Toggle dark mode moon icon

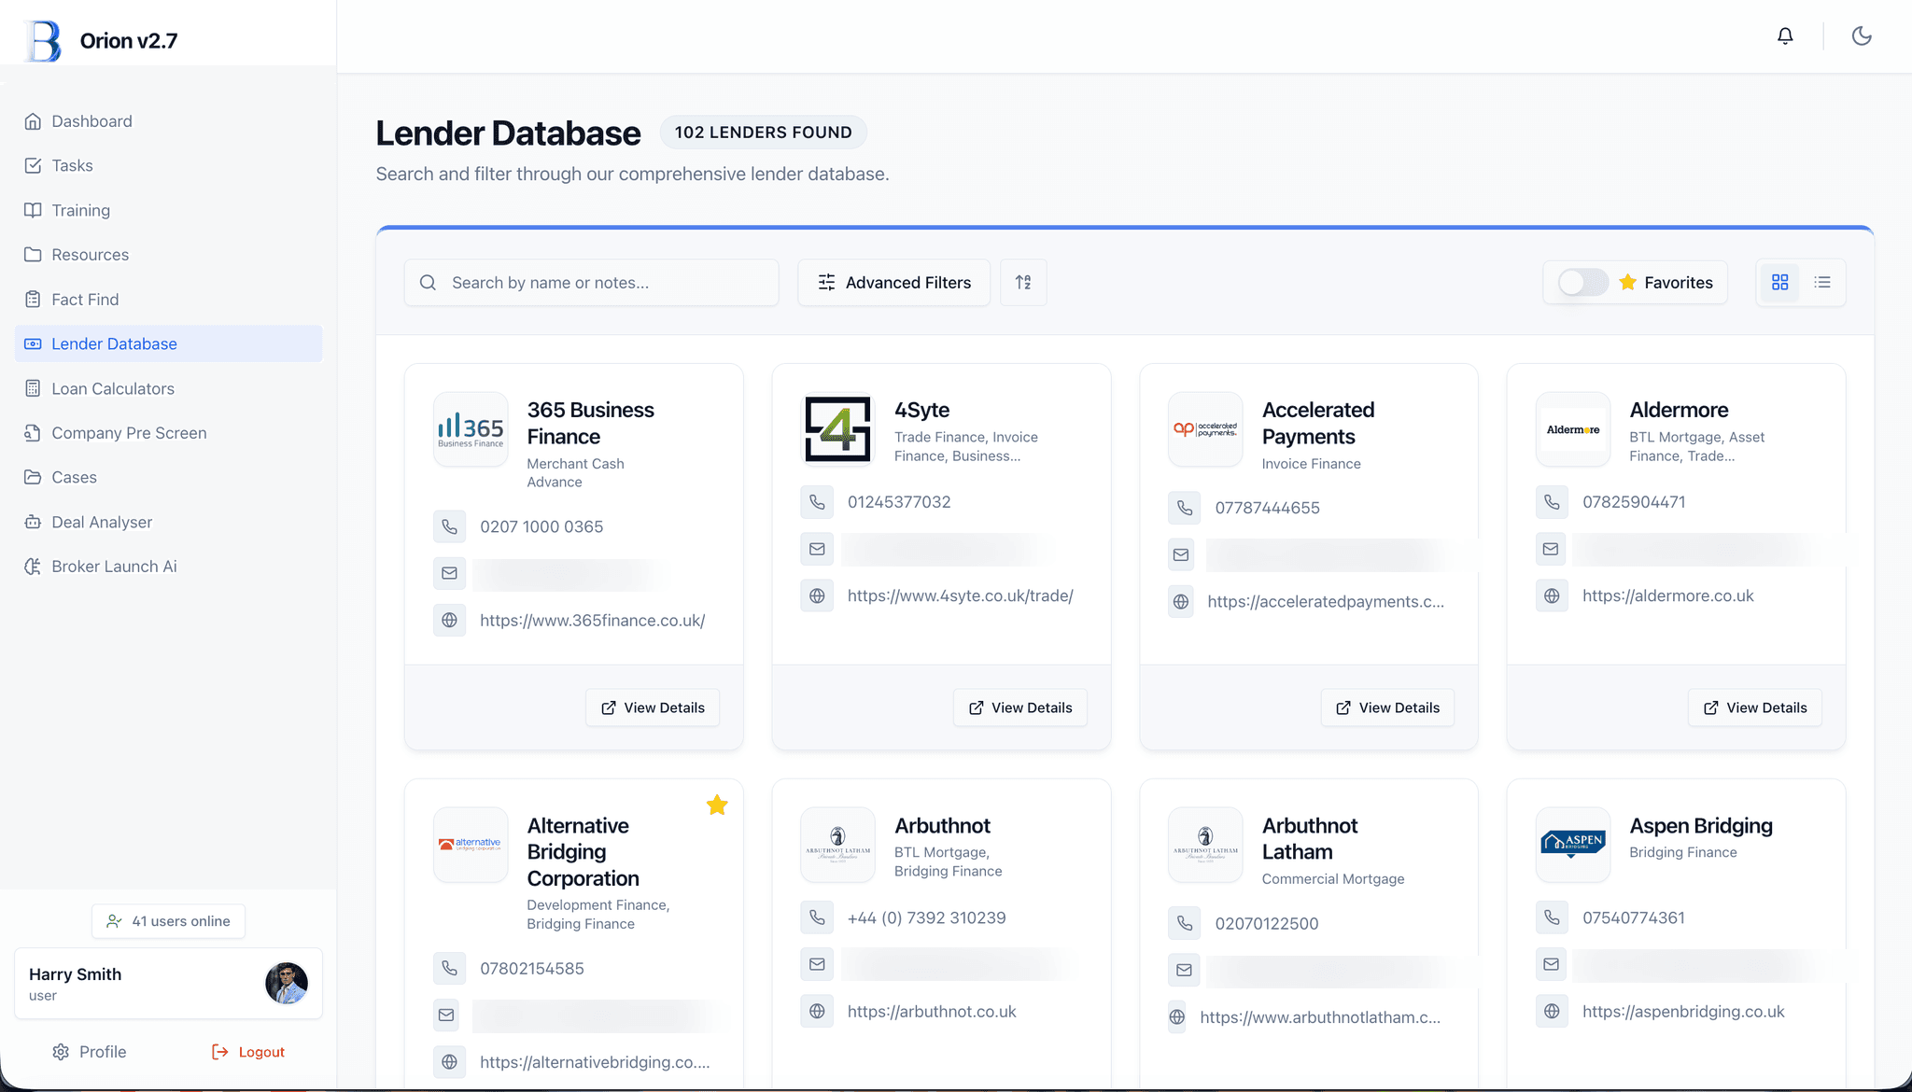coord(1862,36)
